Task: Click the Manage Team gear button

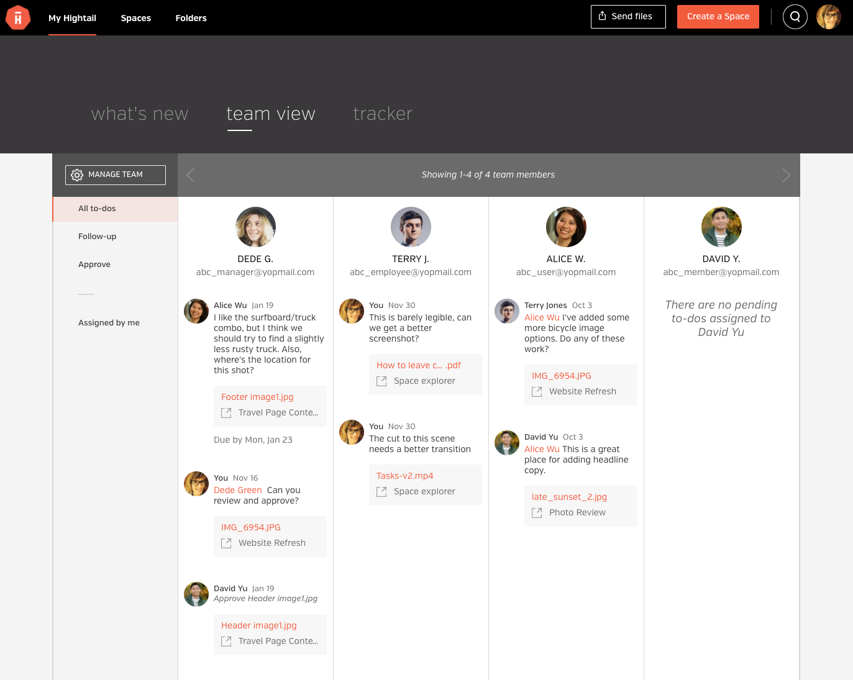Action: (116, 175)
